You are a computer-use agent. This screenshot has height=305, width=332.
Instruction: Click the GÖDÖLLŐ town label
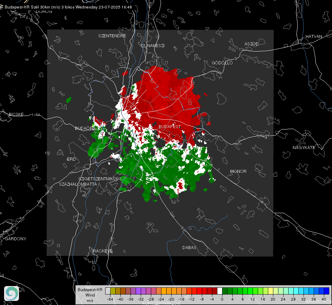tap(222, 63)
